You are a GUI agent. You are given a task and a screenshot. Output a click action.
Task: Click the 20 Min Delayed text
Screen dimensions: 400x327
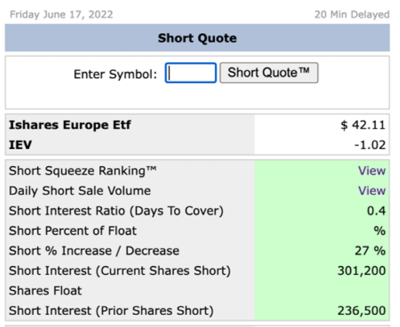(x=352, y=14)
